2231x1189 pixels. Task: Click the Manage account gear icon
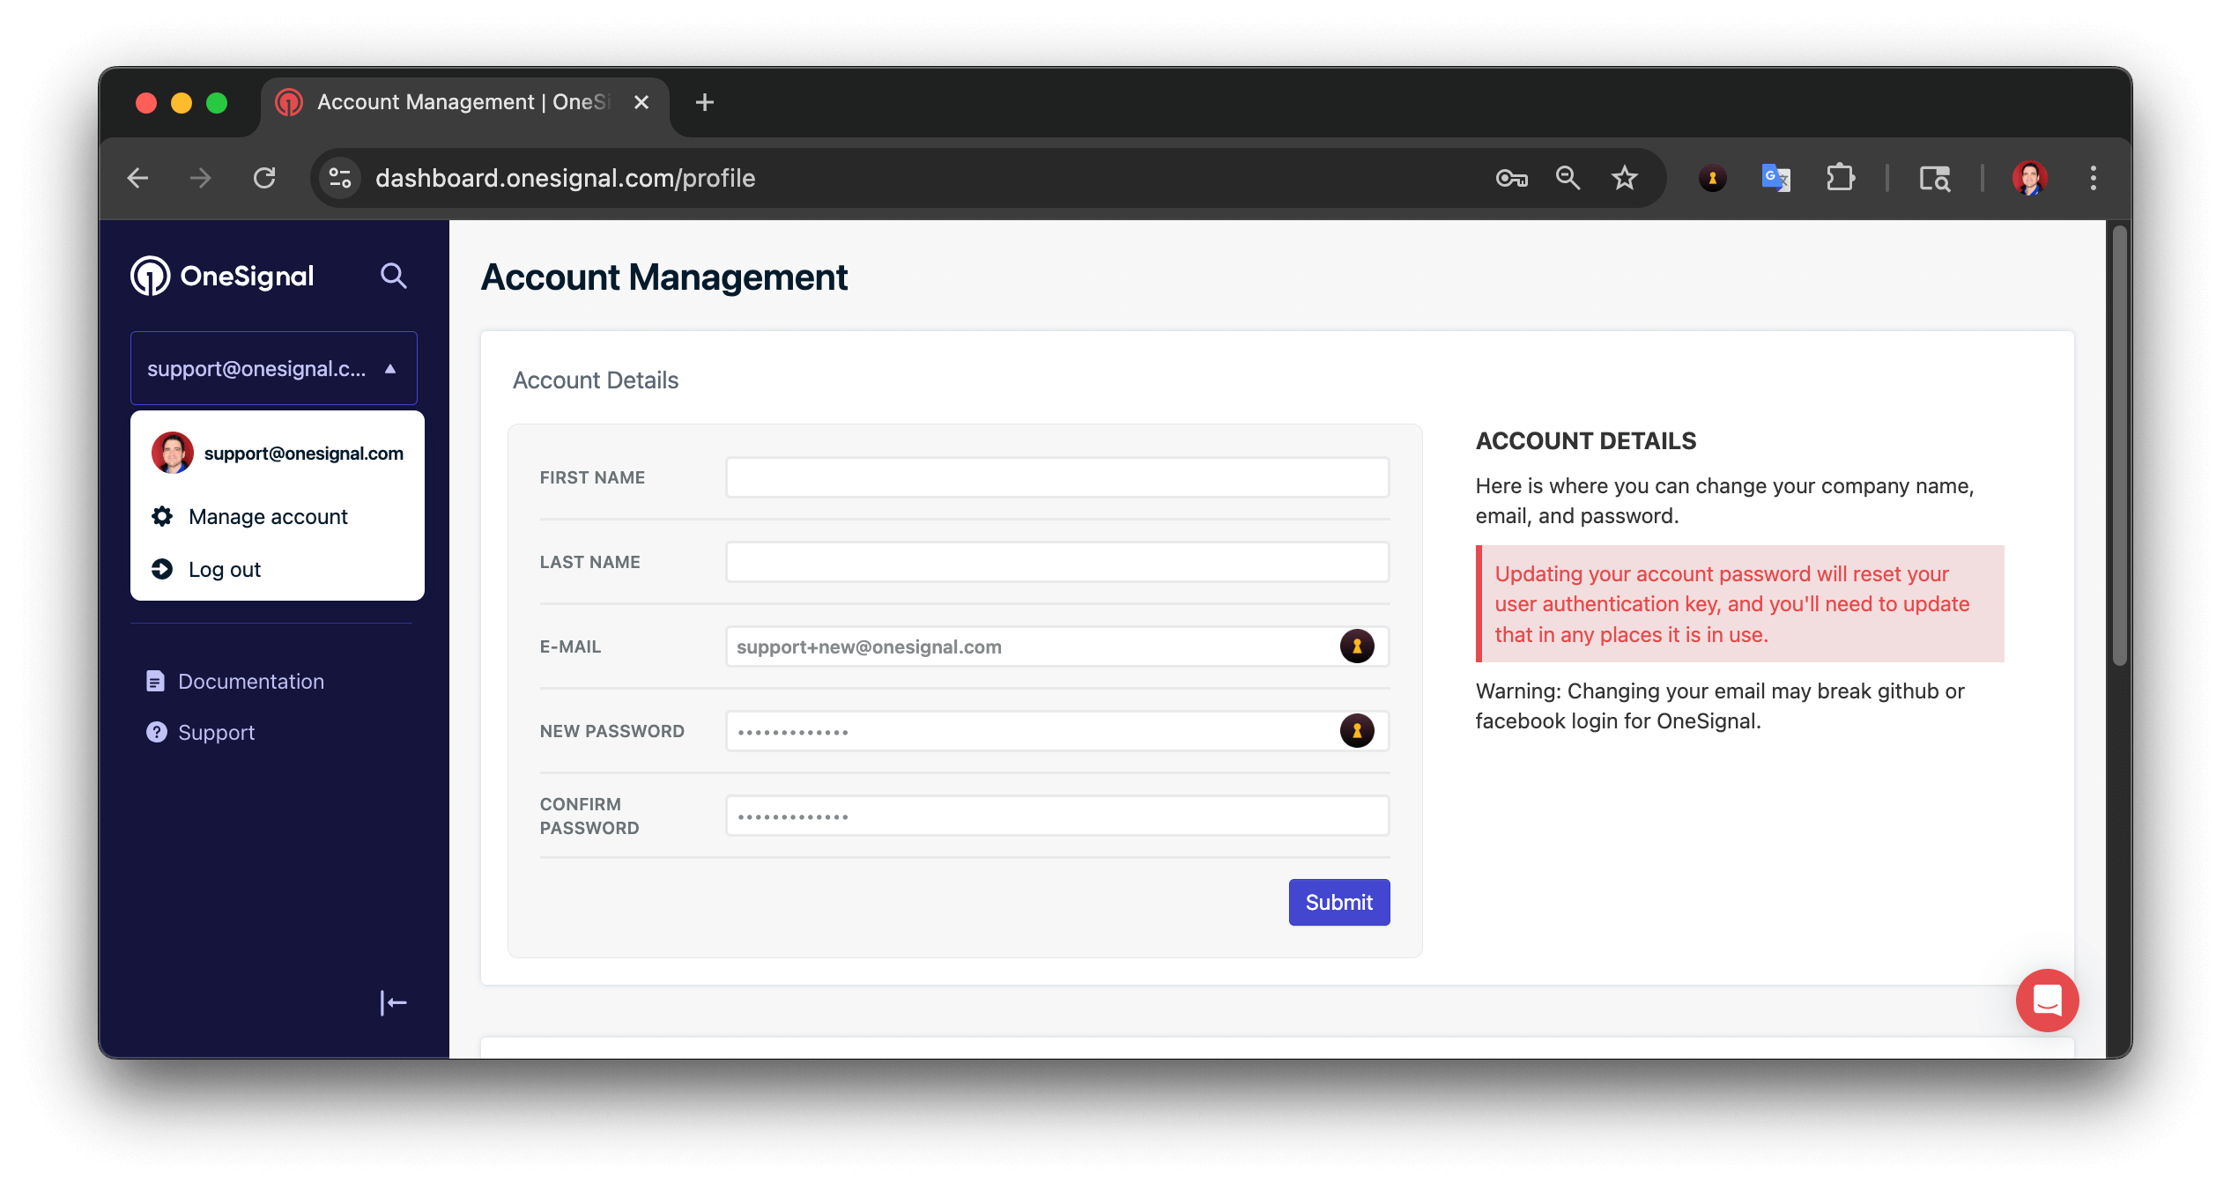pyautogui.click(x=162, y=516)
